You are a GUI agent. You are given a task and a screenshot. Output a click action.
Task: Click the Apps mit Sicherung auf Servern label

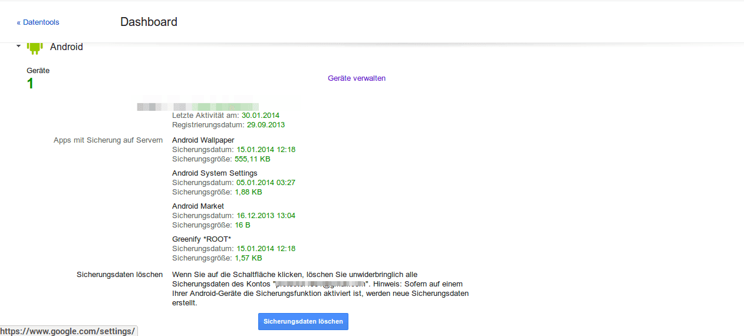coord(108,140)
